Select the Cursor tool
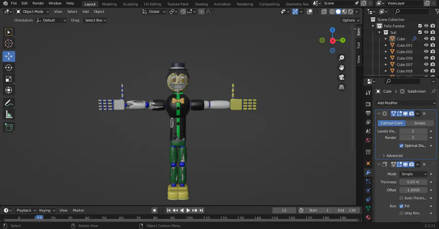The image size is (439, 229). (x=9, y=44)
